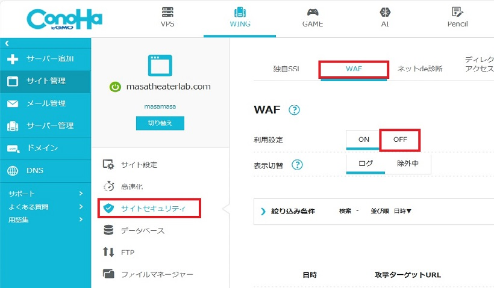Open the Pencil service icon
The image size is (494, 288).
(x=457, y=13)
